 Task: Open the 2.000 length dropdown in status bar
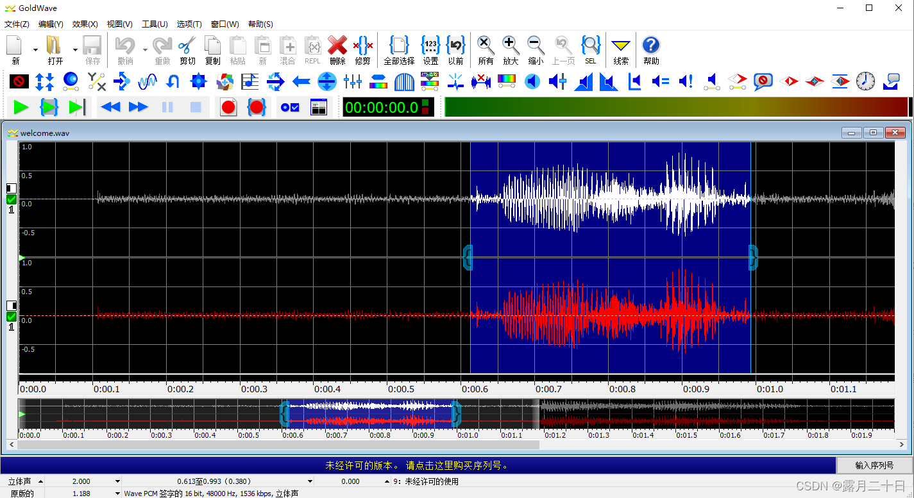click(117, 481)
